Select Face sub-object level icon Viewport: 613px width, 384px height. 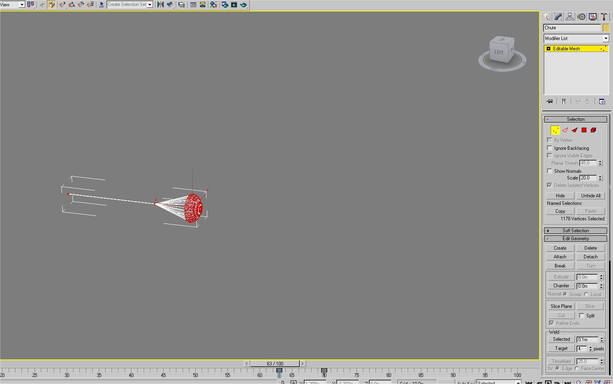(574, 130)
